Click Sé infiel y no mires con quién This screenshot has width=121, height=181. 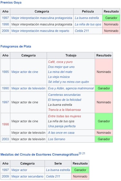(68, 82)
